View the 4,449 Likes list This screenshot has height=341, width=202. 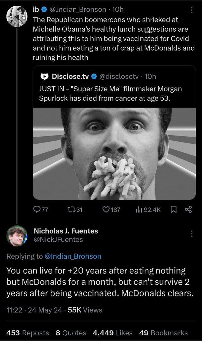pos(112,333)
